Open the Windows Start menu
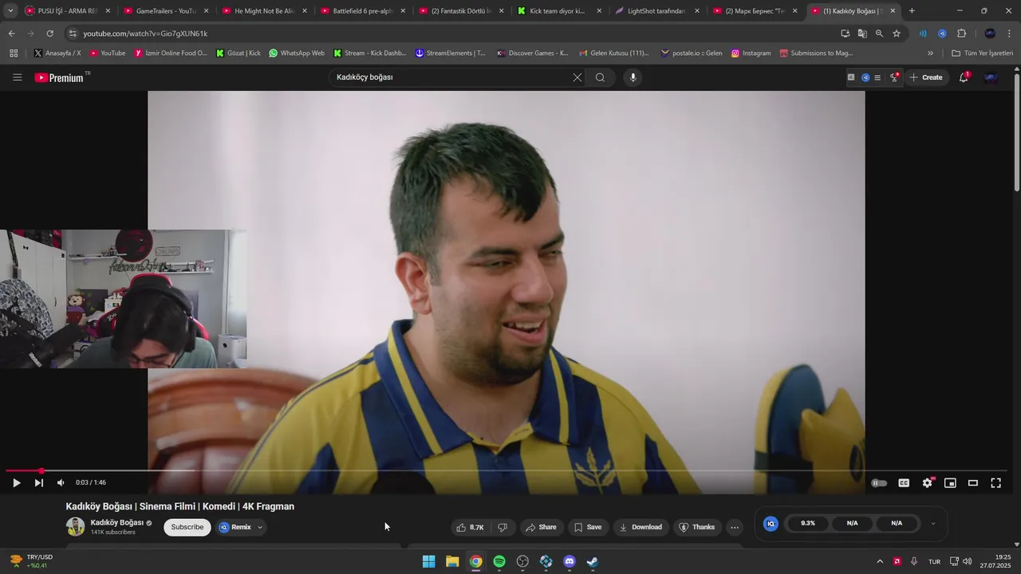This screenshot has width=1021, height=574. click(x=428, y=561)
